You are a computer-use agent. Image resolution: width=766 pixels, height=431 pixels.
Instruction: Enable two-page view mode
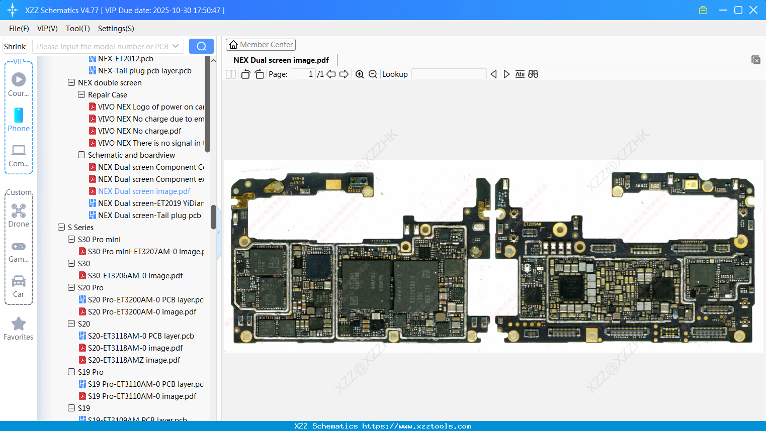click(230, 74)
